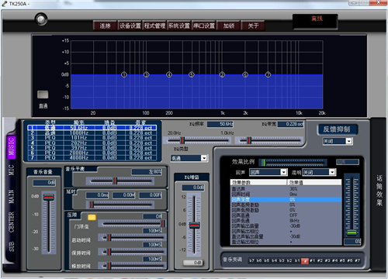The width and height of the screenshot is (388, 279).
Task: Click the 加锁 lock button
Action: click(x=229, y=26)
